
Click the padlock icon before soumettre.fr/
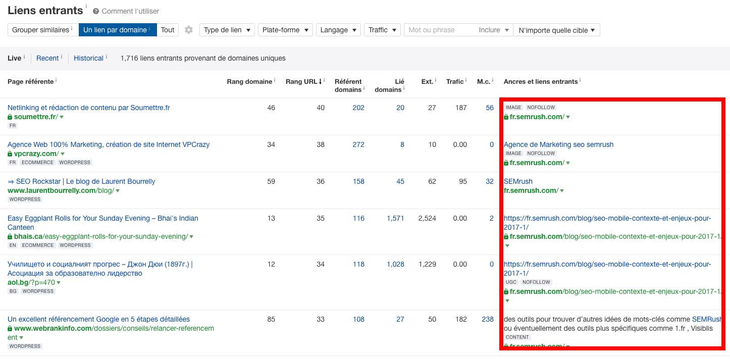[10, 117]
